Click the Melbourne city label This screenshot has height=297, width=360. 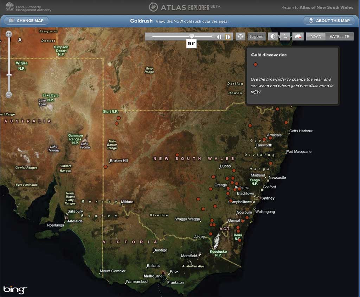click(153, 276)
